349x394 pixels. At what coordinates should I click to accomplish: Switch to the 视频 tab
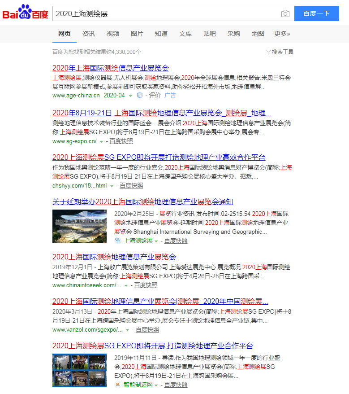[x=113, y=34]
